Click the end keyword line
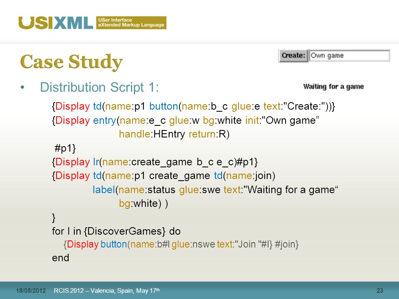 click(x=61, y=258)
